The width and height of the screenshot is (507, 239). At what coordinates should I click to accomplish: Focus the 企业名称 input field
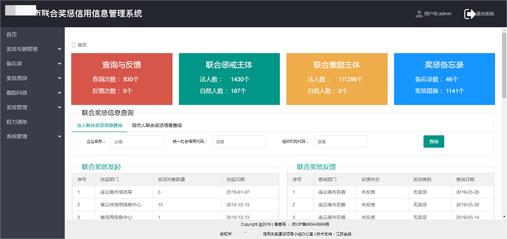pos(137,141)
